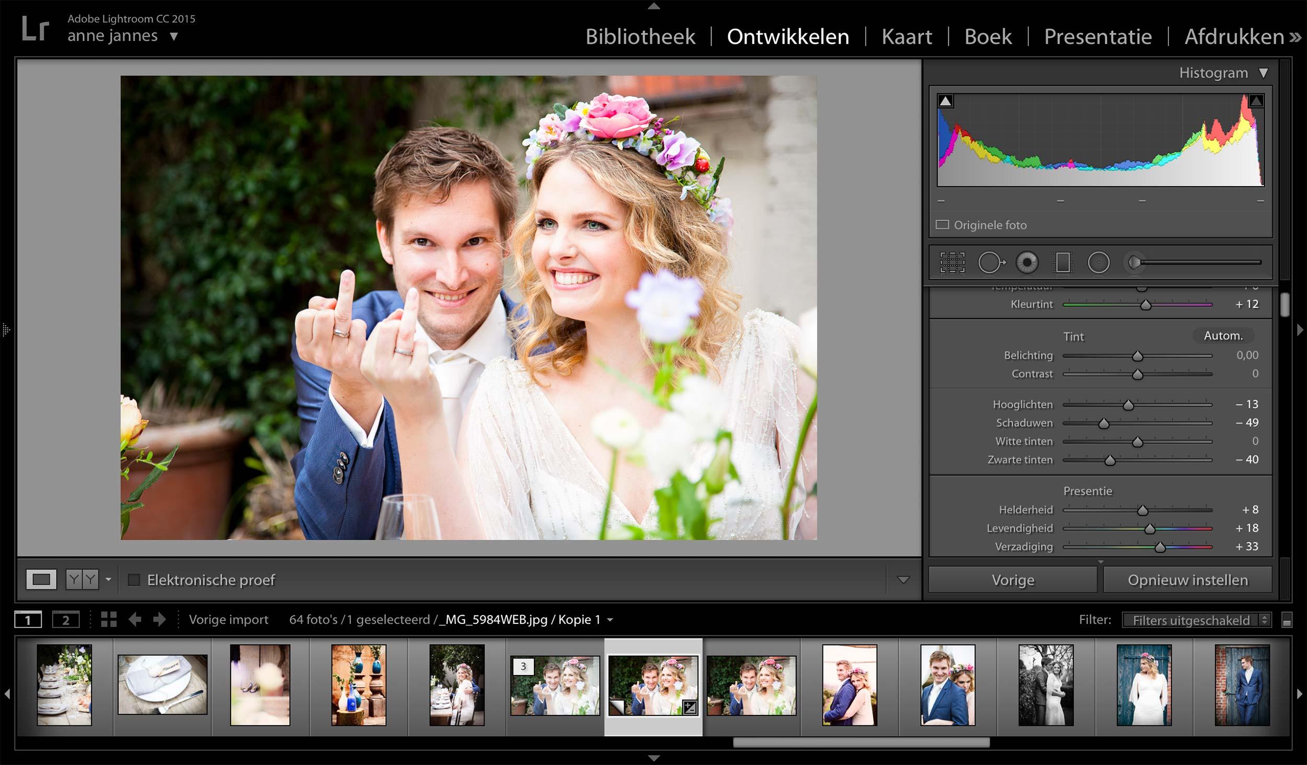Open anne jannes identity plate menu
1307x765 pixels.
[x=174, y=37]
